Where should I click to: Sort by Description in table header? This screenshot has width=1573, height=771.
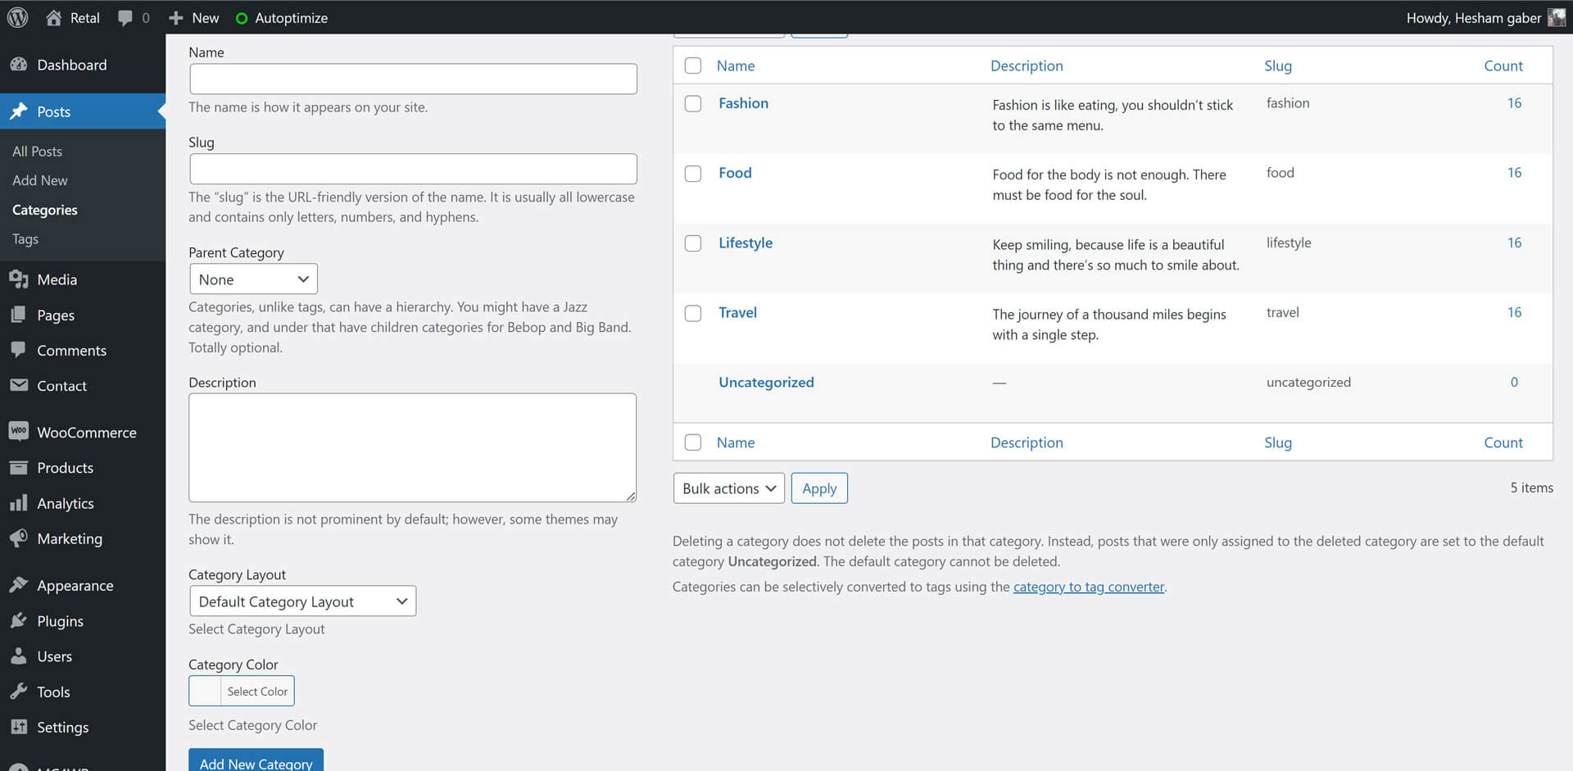pos(1027,66)
